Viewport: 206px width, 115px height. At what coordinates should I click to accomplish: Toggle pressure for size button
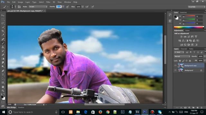(93, 7)
